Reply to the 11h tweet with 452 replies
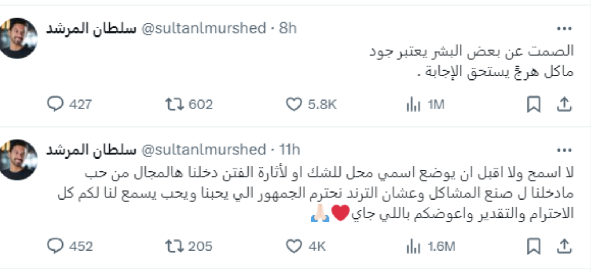591x272 pixels. (x=55, y=246)
